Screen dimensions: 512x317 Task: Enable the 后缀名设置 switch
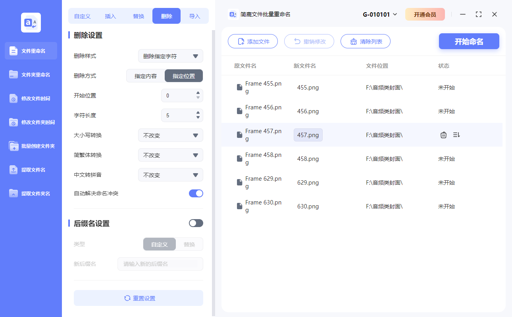[196, 223]
